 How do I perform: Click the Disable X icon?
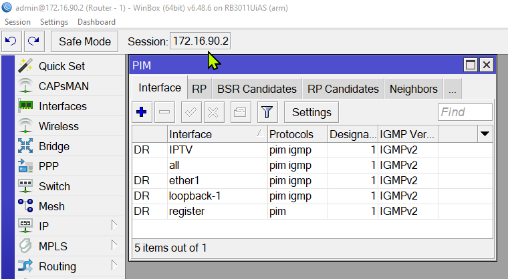(x=214, y=112)
